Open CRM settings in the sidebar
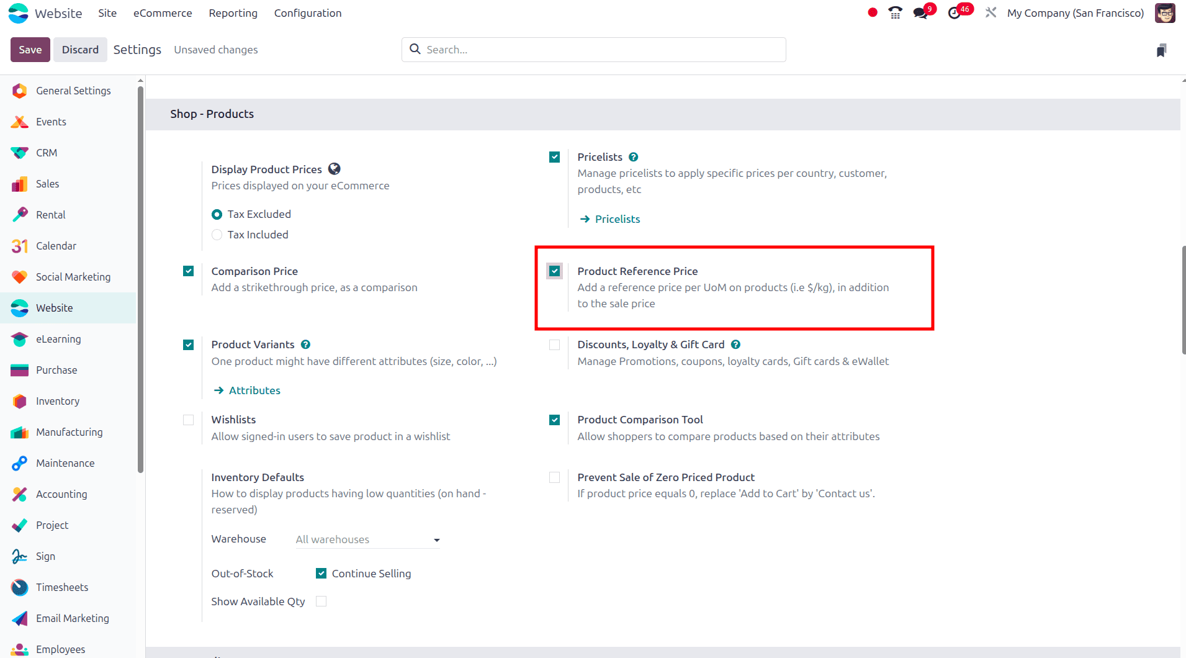 click(x=68, y=153)
